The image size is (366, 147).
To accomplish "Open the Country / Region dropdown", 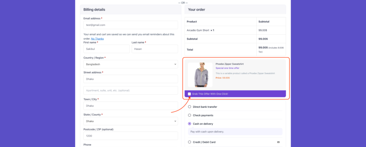I will coord(130,64).
